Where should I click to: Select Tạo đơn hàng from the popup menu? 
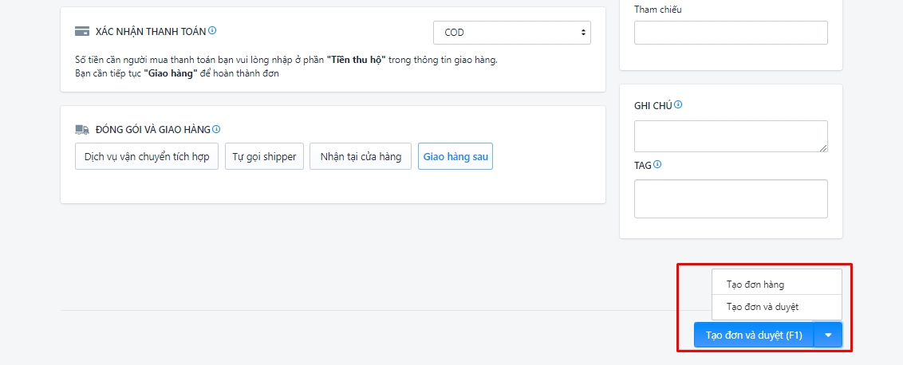pos(755,285)
